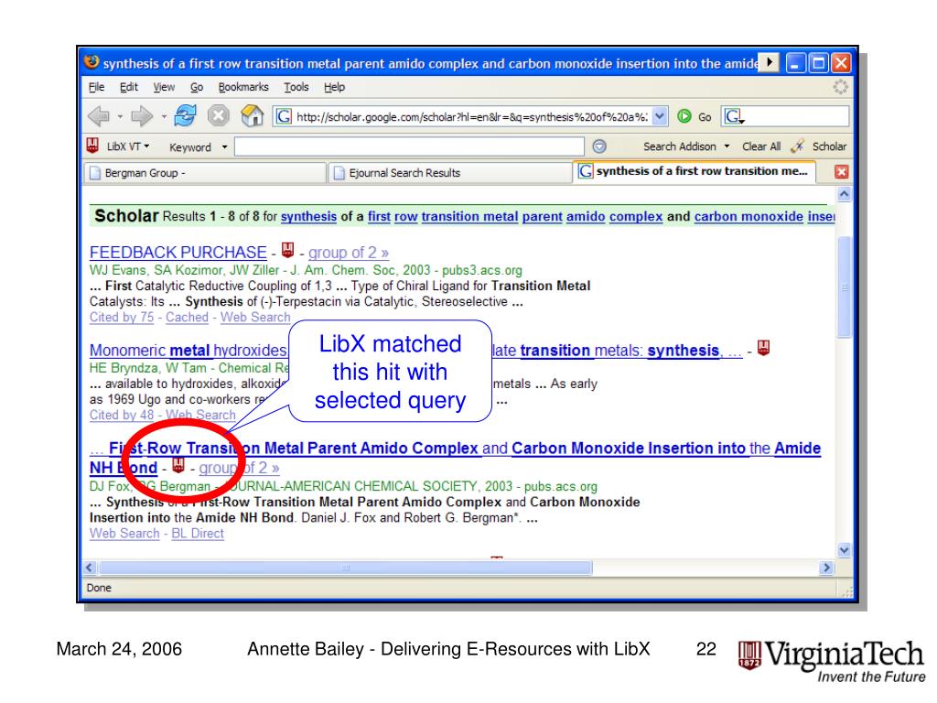Switch to the Bergman Group tab
This screenshot has height=703, width=937.
205,173
